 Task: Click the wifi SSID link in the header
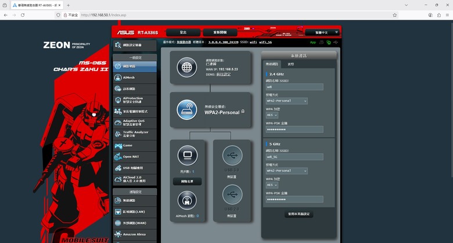[x=253, y=42]
